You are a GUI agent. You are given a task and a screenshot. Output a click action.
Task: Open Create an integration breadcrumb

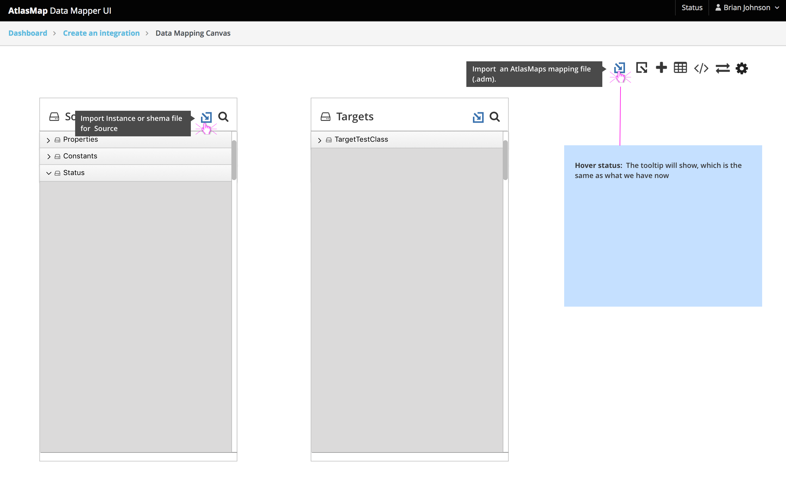coord(101,33)
